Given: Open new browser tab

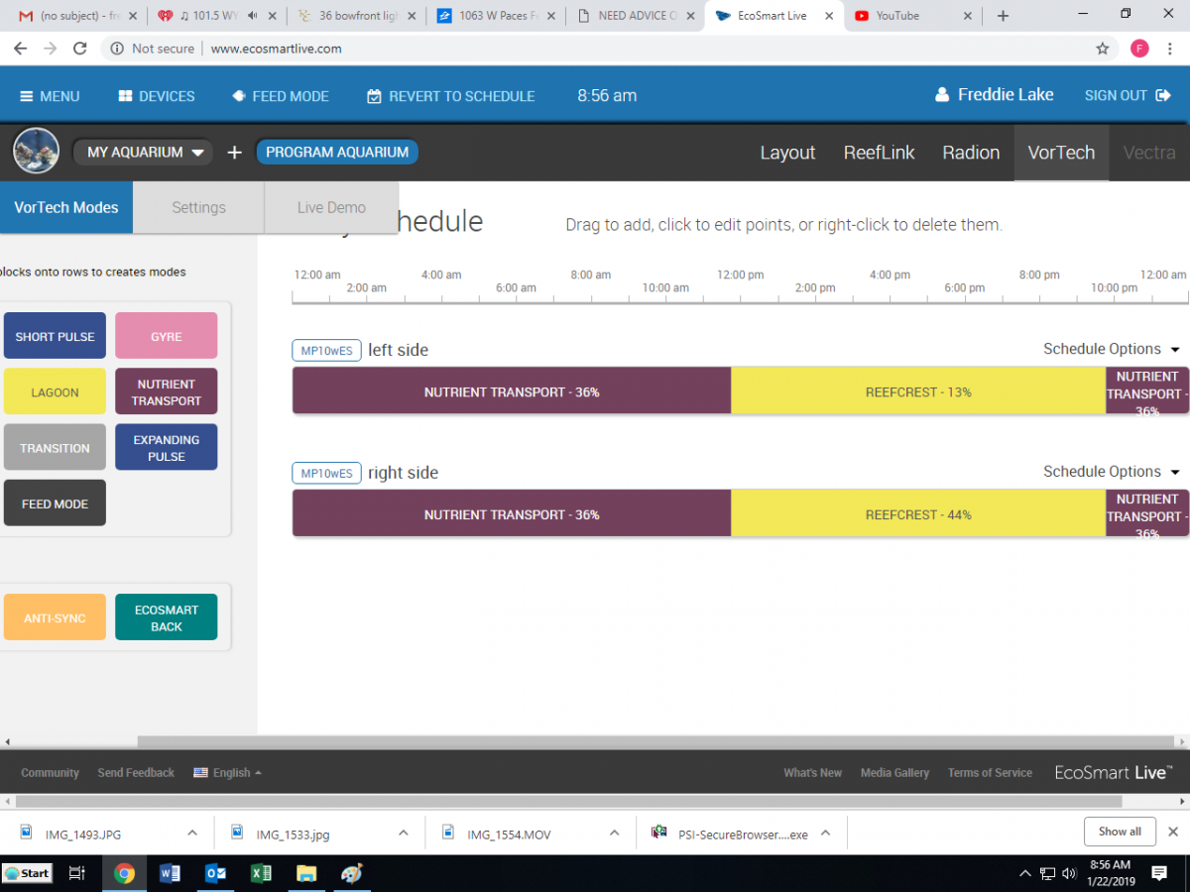Looking at the screenshot, I should [1003, 16].
